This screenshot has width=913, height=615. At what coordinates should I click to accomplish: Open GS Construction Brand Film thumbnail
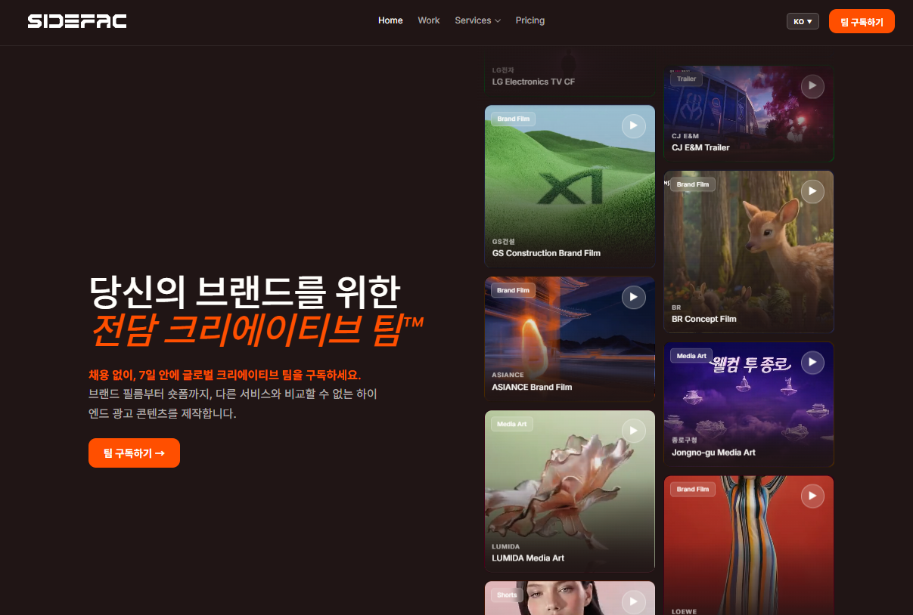pyautogui.click(x=570, y=186)
